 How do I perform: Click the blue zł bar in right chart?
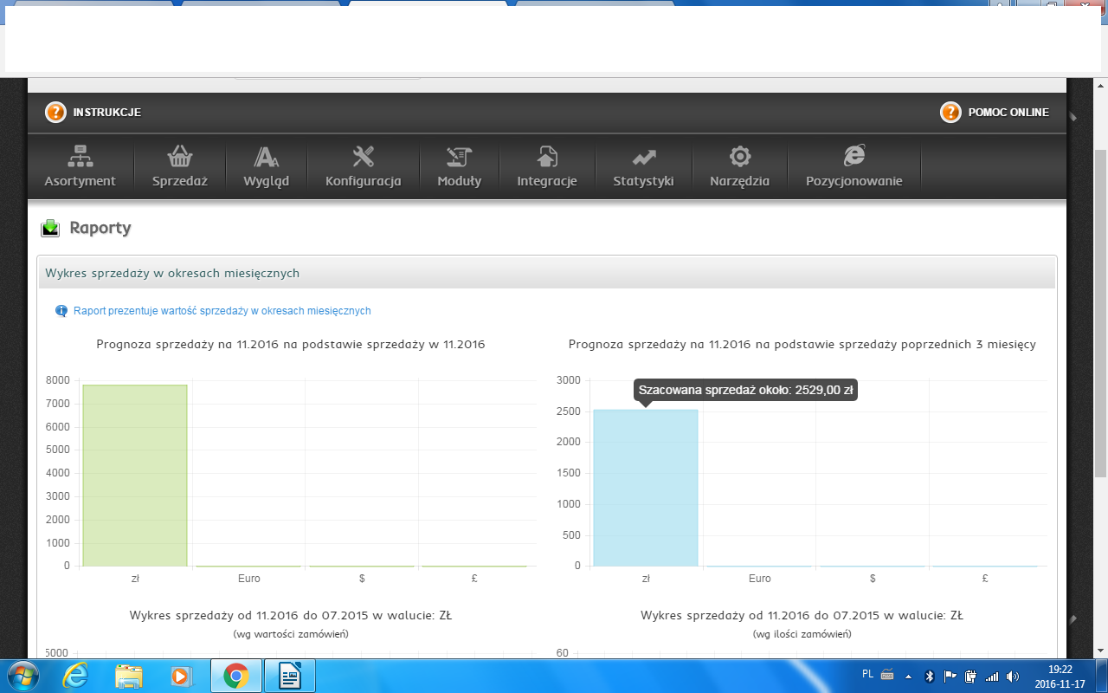646,489
